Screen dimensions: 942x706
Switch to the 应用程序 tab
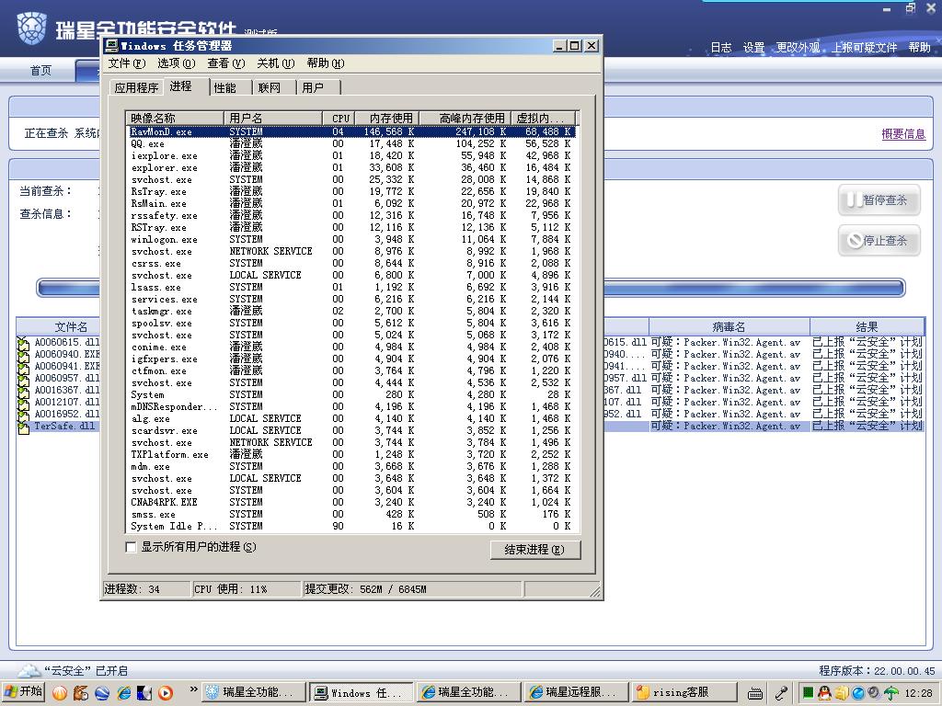click(136, 87)
